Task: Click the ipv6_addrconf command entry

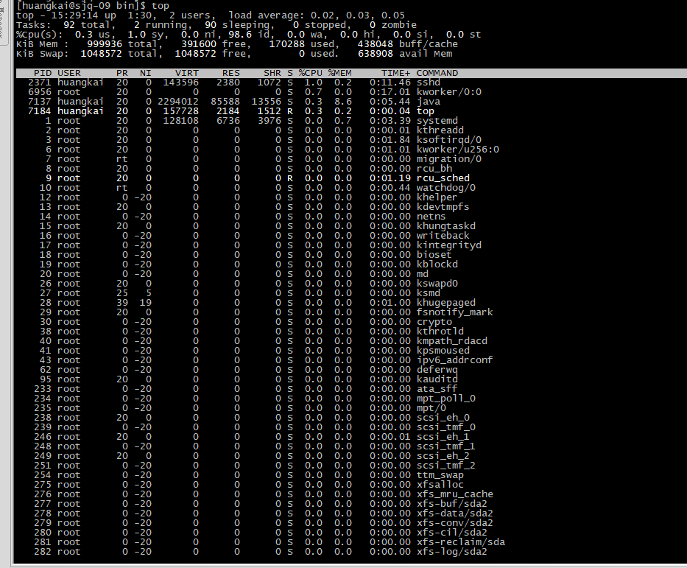Action: [x=454, y=361]
